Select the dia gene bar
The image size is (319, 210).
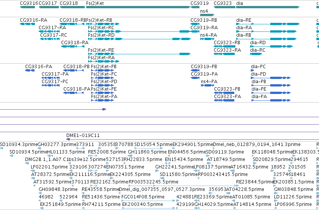point(268,7)
